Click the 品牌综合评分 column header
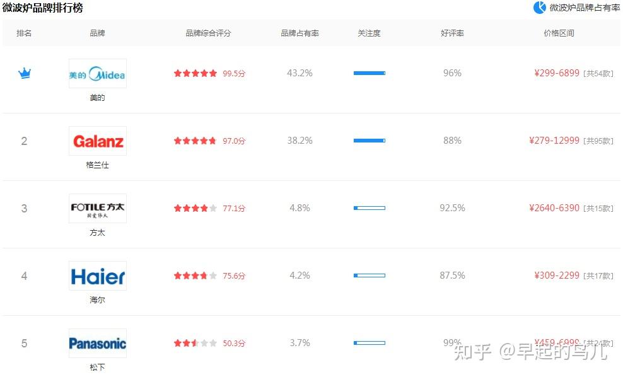 (x=208, y=33)
